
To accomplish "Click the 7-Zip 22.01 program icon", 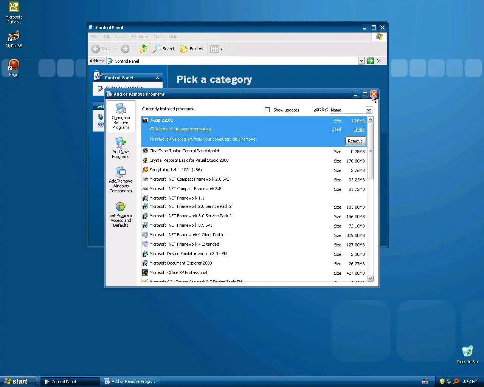I will coord(145,120).
